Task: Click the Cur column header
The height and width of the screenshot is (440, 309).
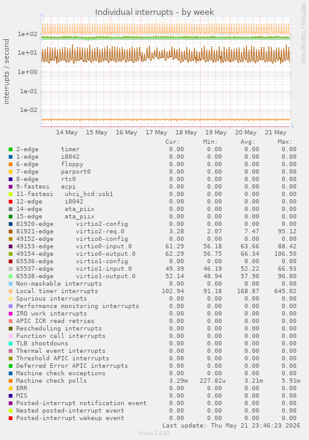Action: [x=173, y=142]
